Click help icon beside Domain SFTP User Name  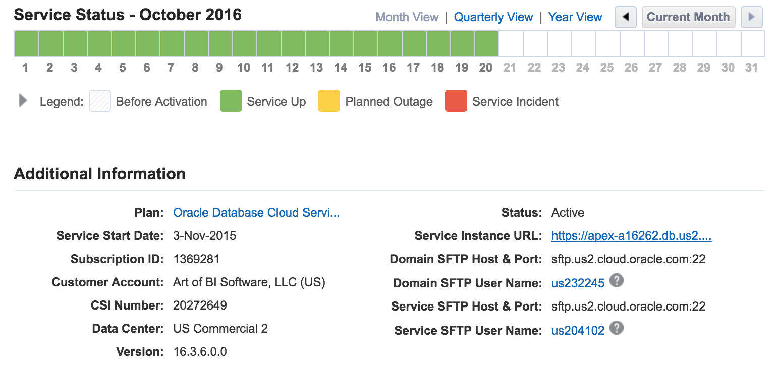616,281
